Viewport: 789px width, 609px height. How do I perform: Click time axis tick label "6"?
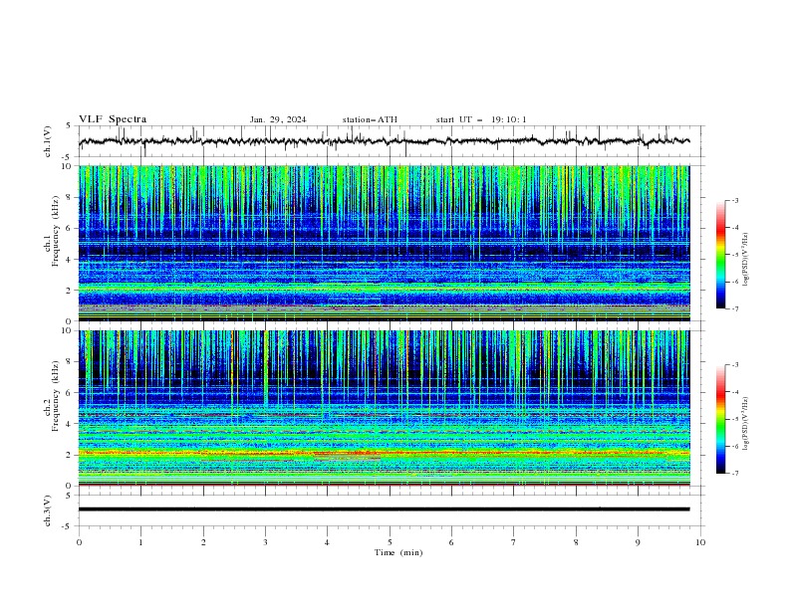pos(451,542)
